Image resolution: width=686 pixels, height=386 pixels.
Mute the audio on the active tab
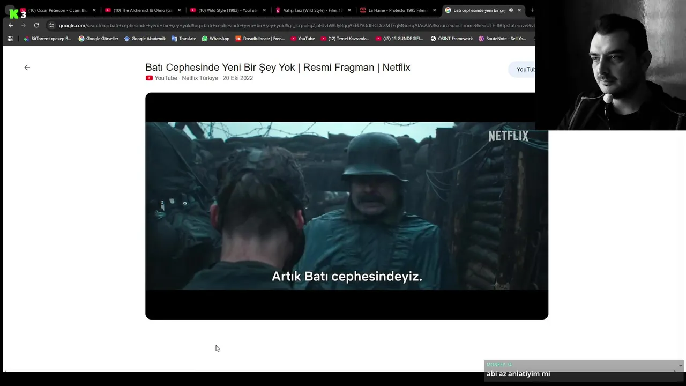(511, 10)
